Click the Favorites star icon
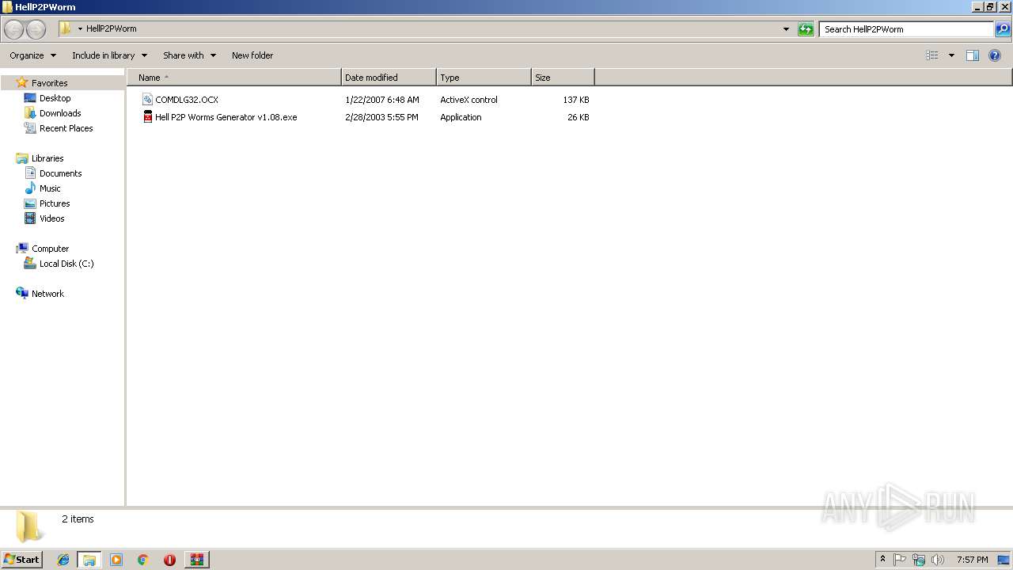Screen dimensions: 1013x570 22,82
